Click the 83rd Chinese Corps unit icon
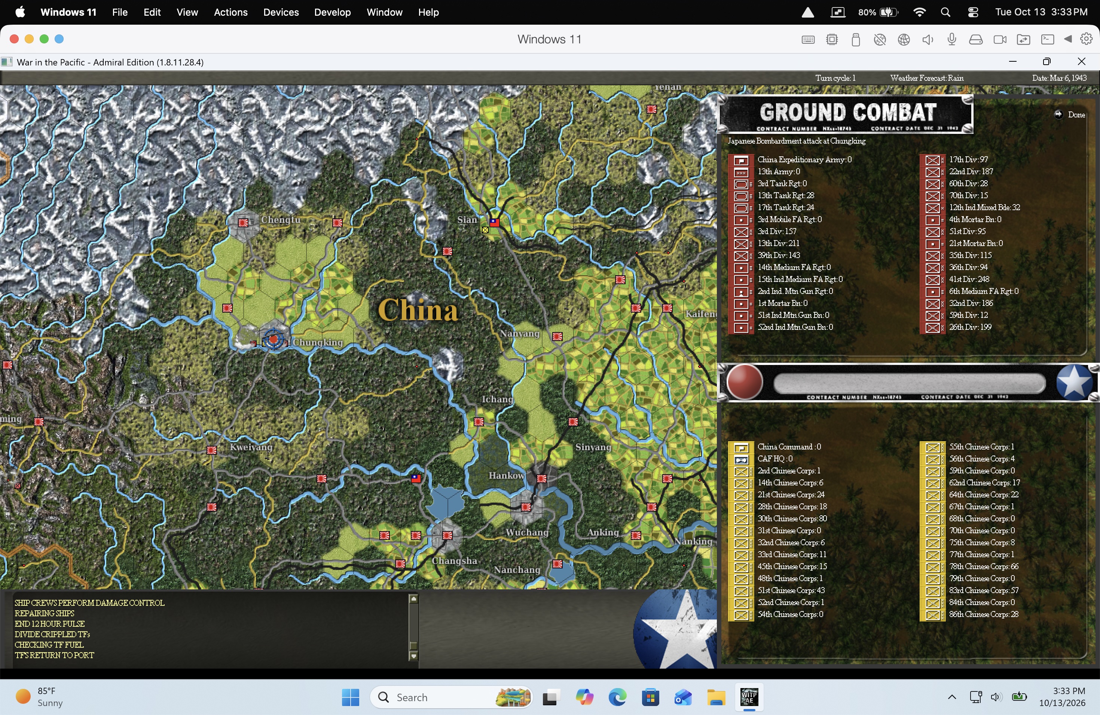The image size is (1100, 715). pos(933,591)
